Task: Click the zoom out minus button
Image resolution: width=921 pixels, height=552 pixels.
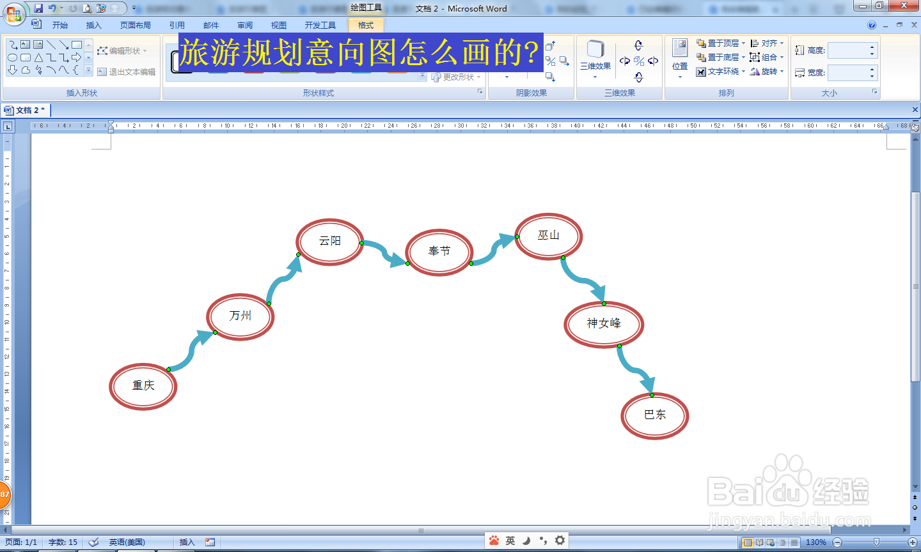Action: pos(837,542)
